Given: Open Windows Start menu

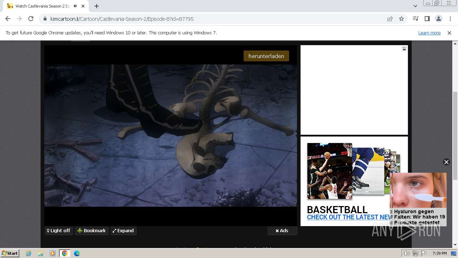Looking at the screenshot, I should point(10,253).
